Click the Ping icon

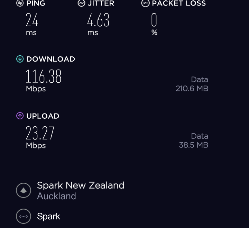coord(20,3)
